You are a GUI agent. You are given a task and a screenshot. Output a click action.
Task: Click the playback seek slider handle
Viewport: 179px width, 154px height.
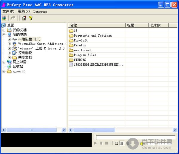click(95, 137)
